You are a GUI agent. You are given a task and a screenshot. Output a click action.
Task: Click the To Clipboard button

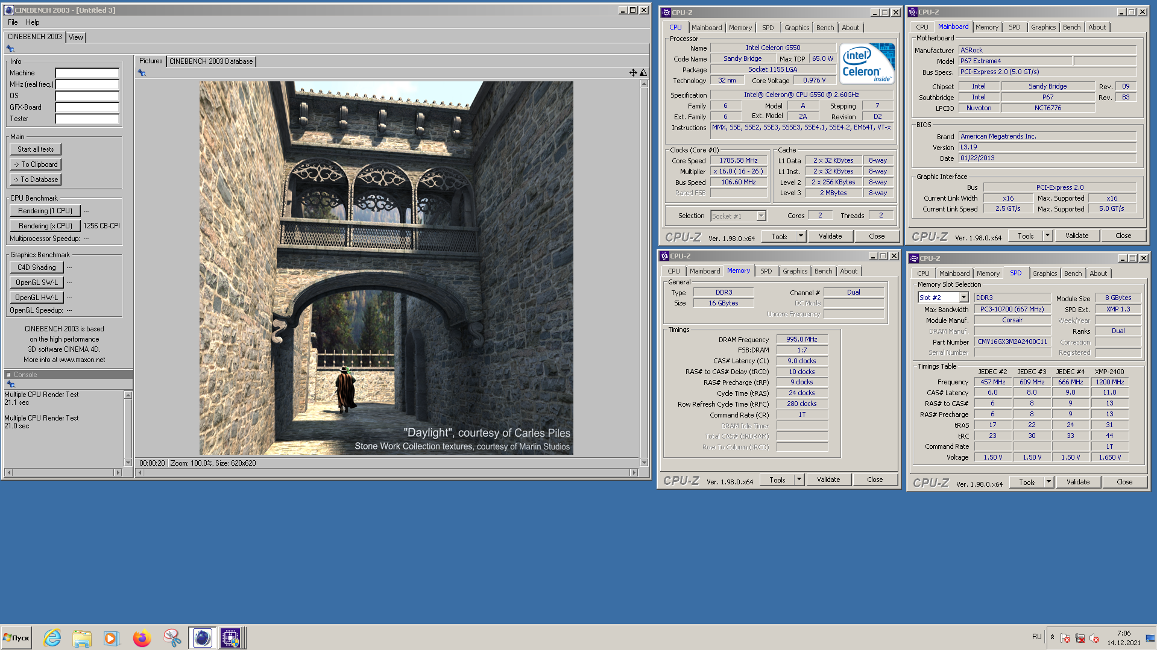36,164
